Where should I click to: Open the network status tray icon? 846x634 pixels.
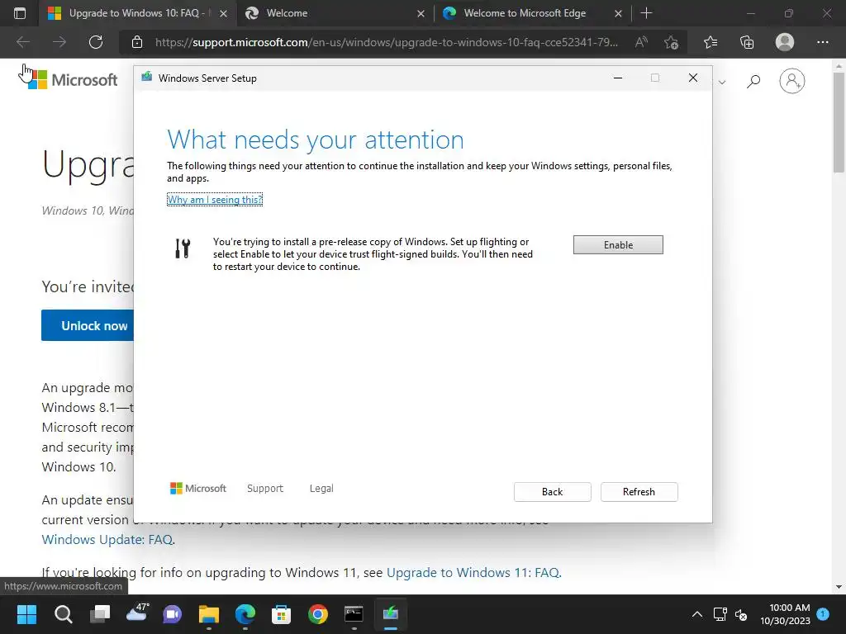[720, 614]
